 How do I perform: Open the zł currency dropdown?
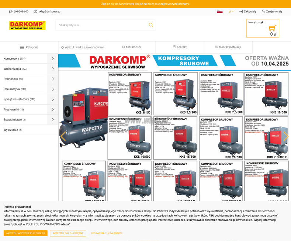[x=231, y=11]
